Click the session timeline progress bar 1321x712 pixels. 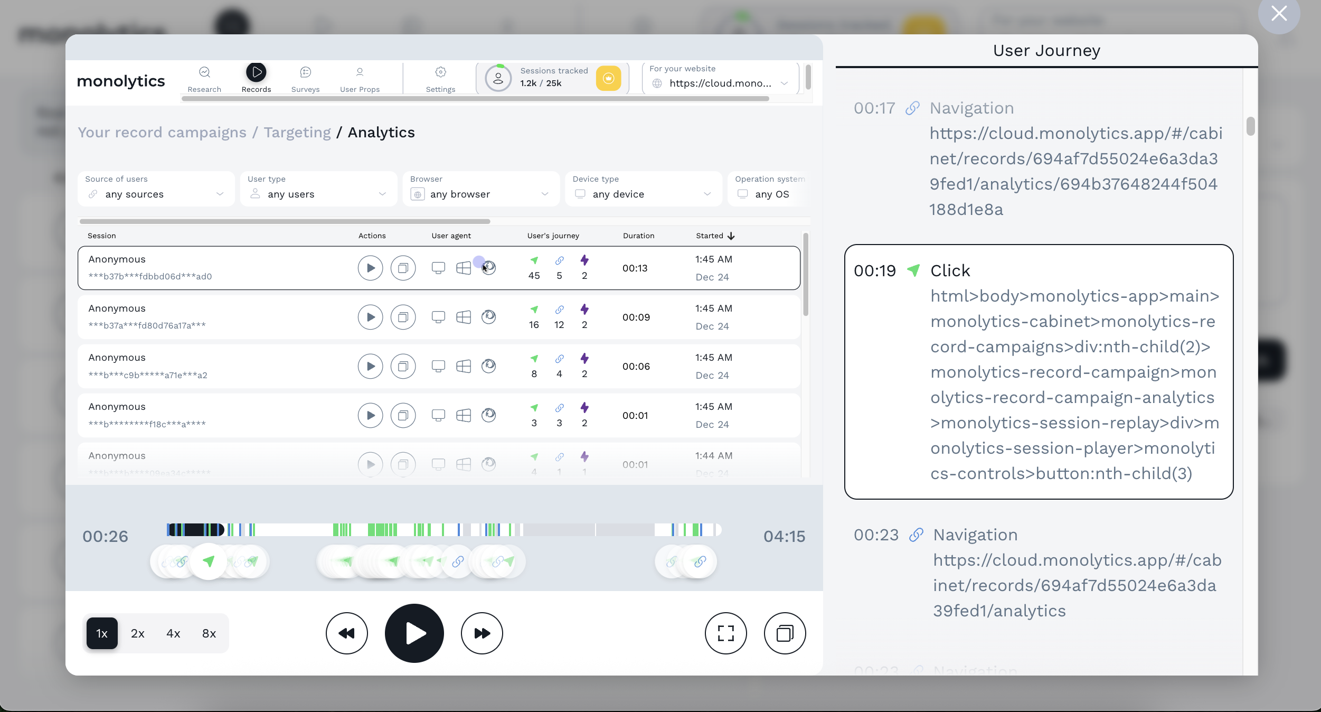(x=444, y=530)
